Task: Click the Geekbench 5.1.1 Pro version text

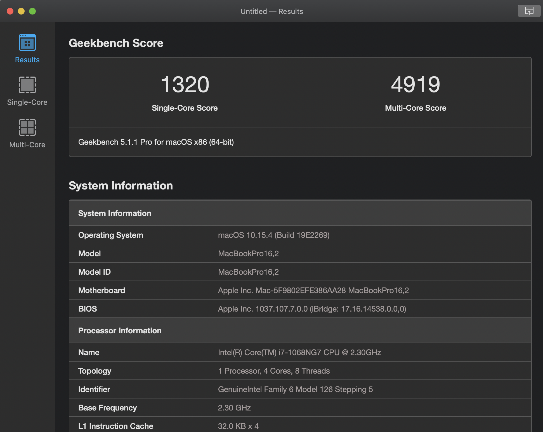Action: click(156, 142)
